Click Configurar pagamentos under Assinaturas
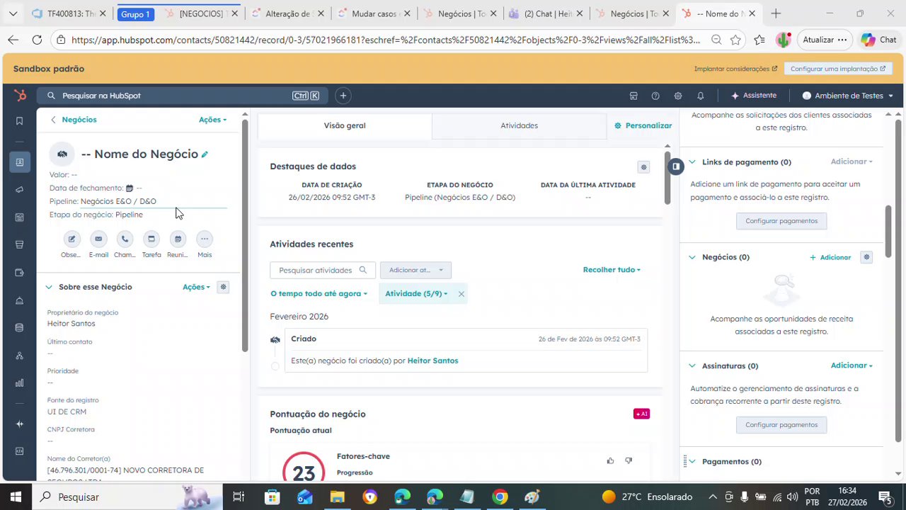The height and width of the screenshot is (510, 906). point(781,425)
